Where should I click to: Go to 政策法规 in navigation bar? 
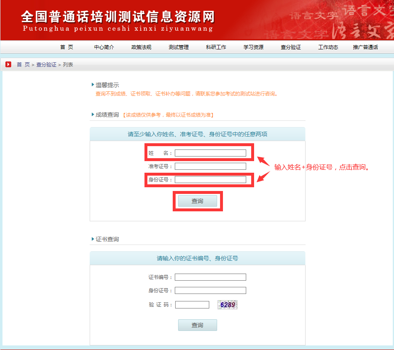(141, 47)
